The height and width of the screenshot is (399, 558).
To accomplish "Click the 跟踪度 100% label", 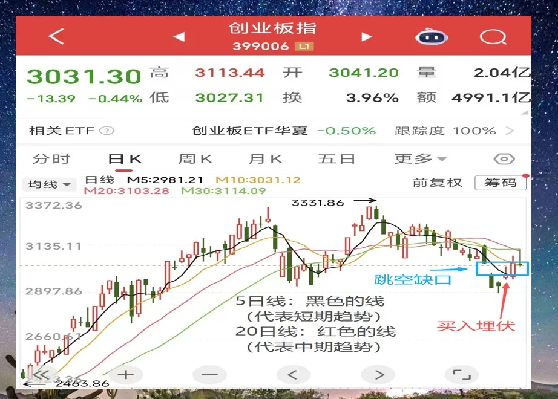I will tap(445, 131).
